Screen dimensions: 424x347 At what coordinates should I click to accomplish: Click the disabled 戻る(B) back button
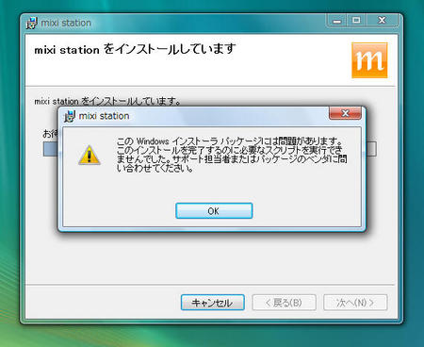point(284,303)
